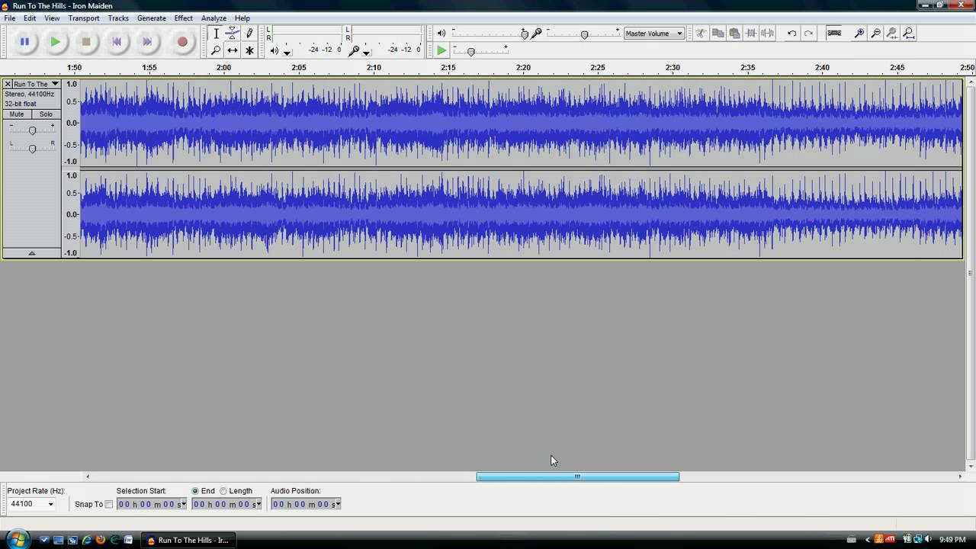976x549 pixels.
Task: Skip to the start of the track
Action: click(x=117, y=42)
